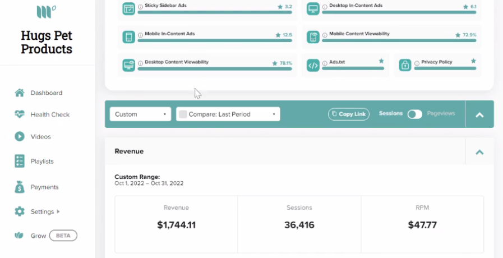Open the Payments menu item
503x258 pixels.
coord(45,187)
